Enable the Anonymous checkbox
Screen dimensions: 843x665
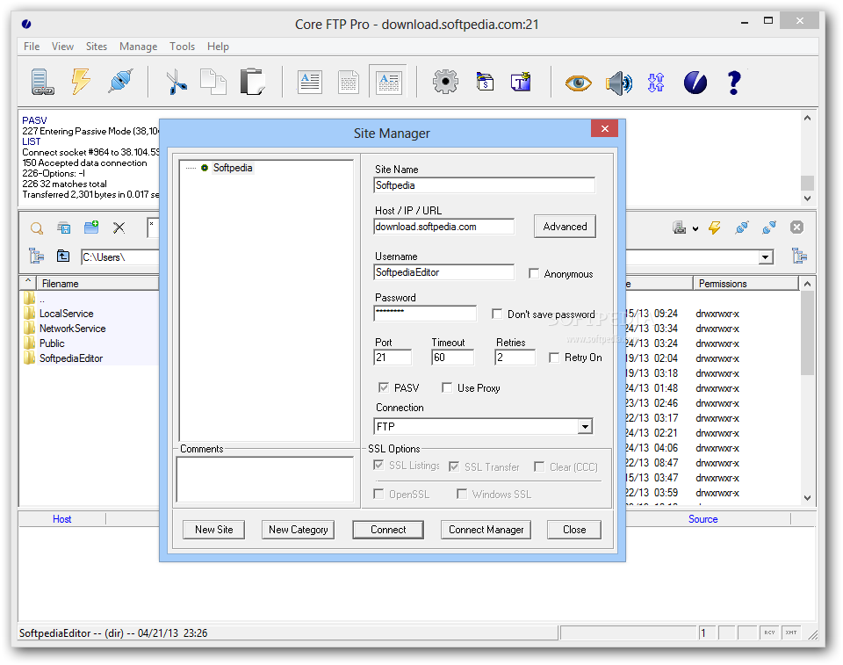pos(534,274)
